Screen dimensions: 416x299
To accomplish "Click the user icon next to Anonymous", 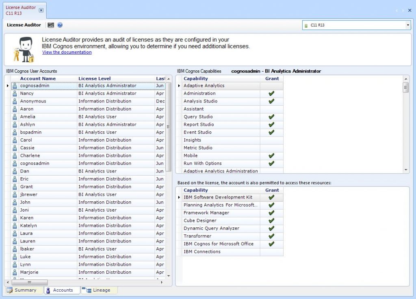I will 15,101.
